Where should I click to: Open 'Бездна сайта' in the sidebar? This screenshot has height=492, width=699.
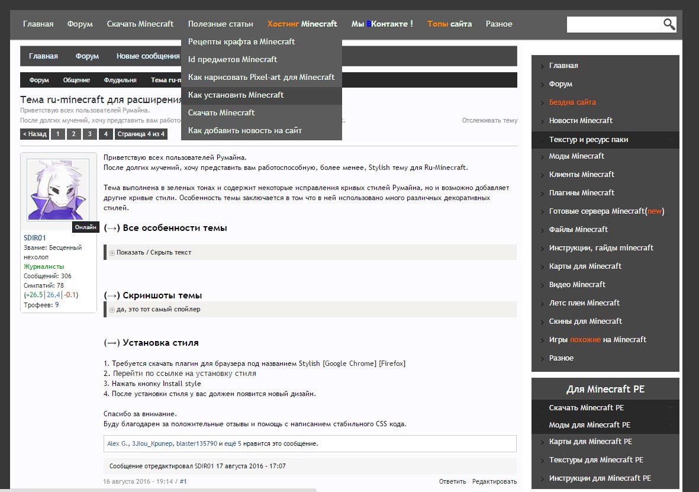tap(572, 102)
